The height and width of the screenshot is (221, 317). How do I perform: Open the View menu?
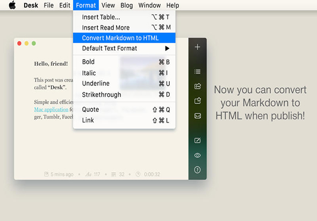[x=108, y=5]
